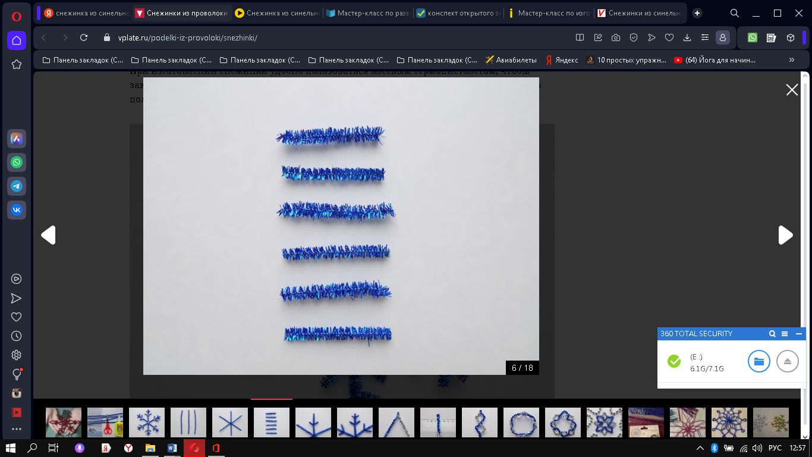Open Aria AI in the sidebar
The height and width of the screenshot is (457, 812).
point(17,139)
